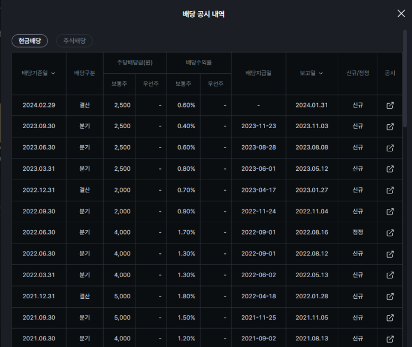The height and width of the screenshot is (347, 412).
Task: Click the vertical scrollbar of the list
Action: coord(405,79)
